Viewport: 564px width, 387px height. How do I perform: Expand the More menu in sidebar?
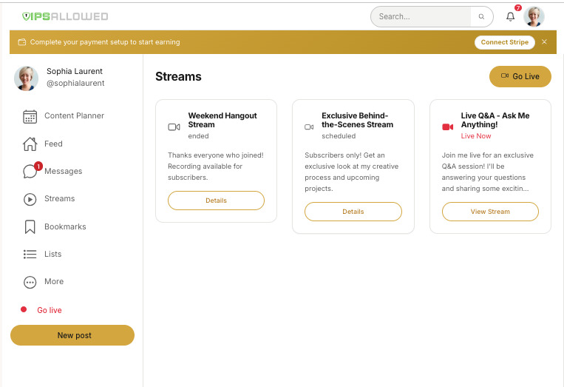30,282
